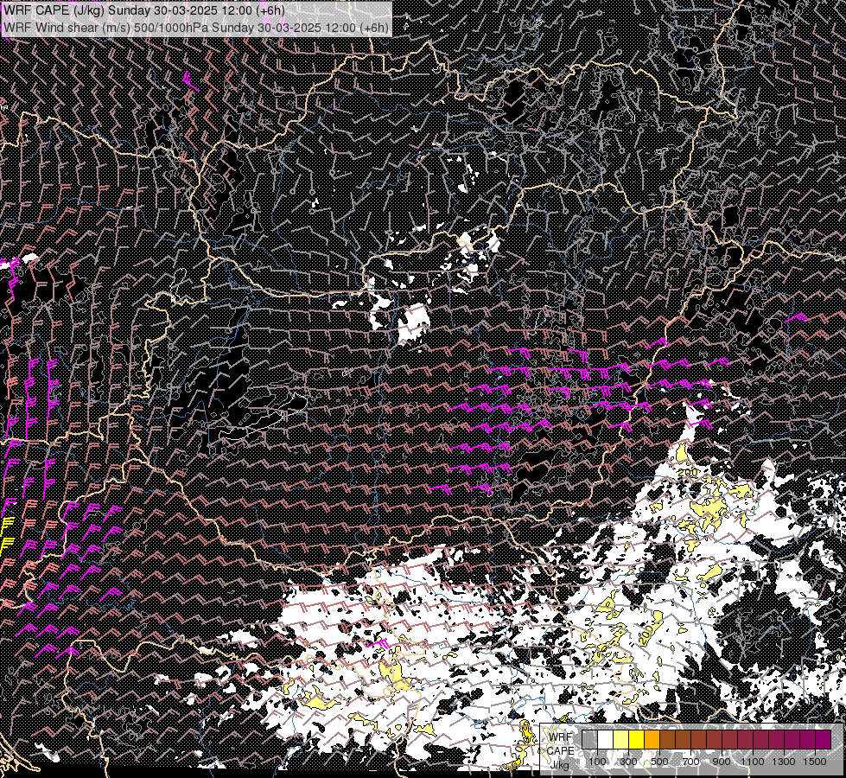Click the legend value 1300
The height and width of the screenshot is (778, 846).
coord(784,762)
